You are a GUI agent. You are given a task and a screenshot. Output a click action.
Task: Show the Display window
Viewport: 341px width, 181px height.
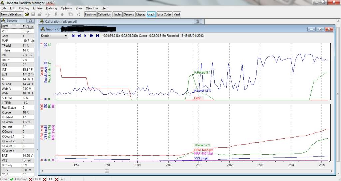click(x=141, y=14)
